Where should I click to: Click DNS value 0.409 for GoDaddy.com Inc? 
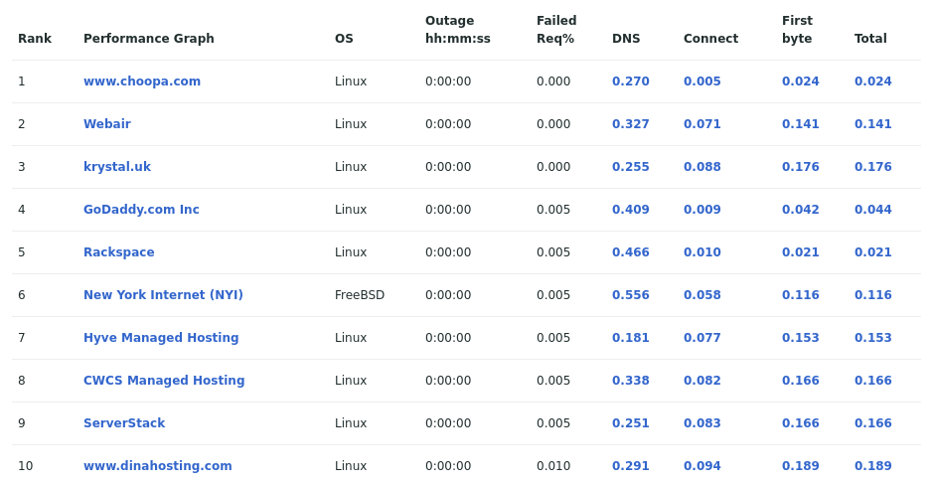point(631,210)
